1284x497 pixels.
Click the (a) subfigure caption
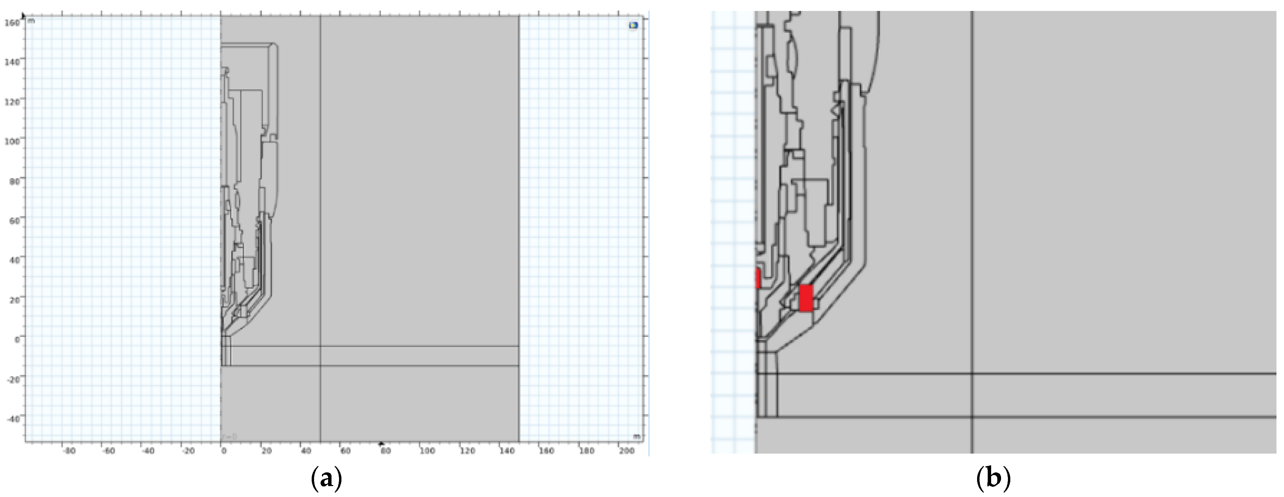(x=327, y=480)
